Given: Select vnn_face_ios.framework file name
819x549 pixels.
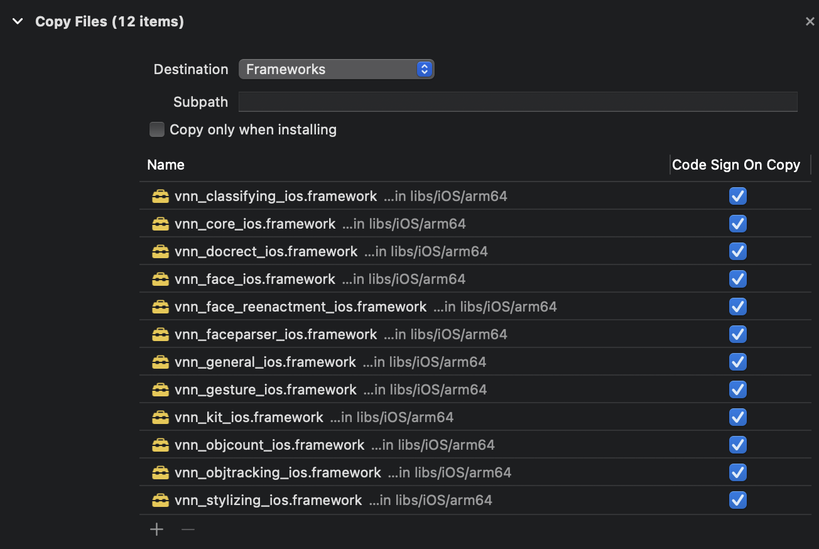Looking at the screenshot, I should point(255,280).
